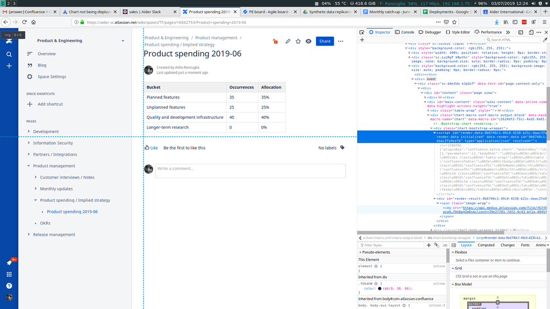This screenshot has width=550, height=309.
Task: Click Add shortcut in sidebar
Action: click(50, 104)
